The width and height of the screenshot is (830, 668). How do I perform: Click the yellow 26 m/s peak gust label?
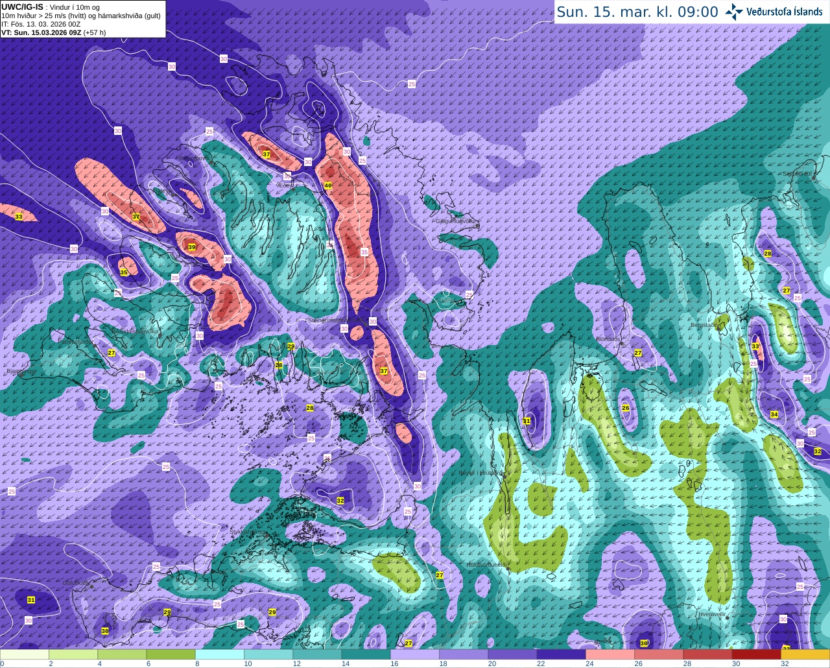click(x=626, y=408)
